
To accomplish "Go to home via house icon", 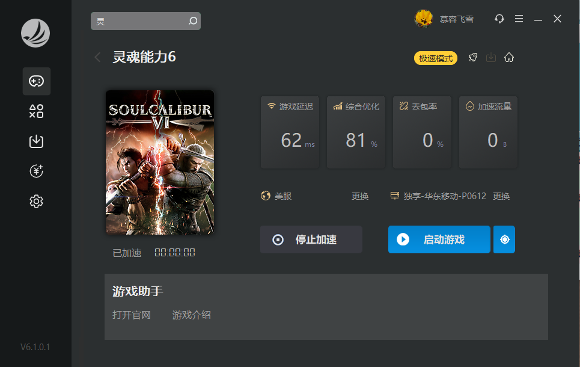I will pyautogui.click(x=509, y=58).
